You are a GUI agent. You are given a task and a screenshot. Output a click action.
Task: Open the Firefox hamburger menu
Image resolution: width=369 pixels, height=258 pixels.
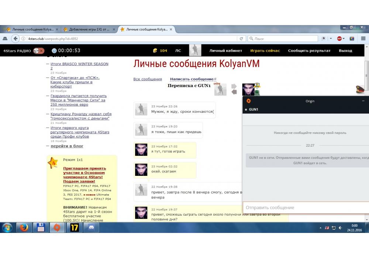(x=363, y=39)
